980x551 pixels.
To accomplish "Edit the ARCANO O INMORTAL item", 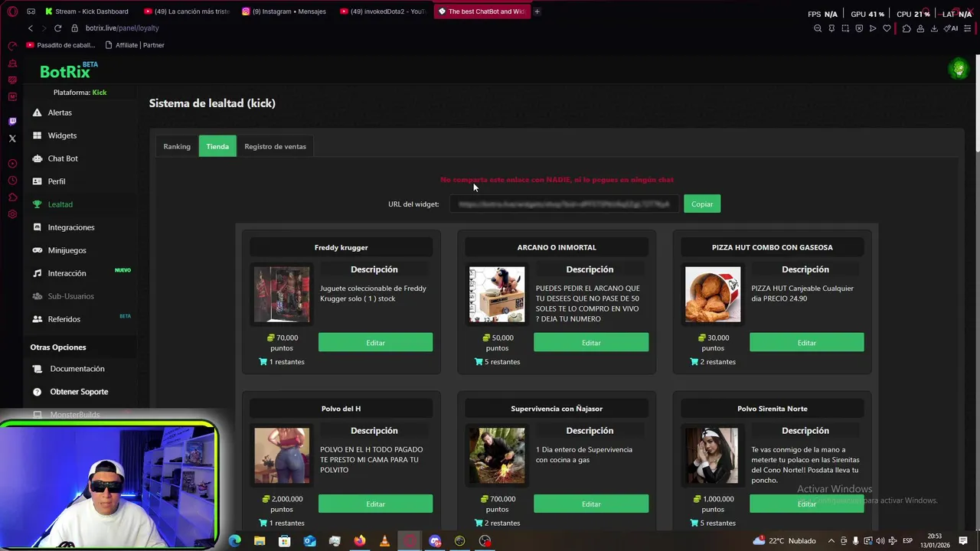I will click(x=591, y=343).
